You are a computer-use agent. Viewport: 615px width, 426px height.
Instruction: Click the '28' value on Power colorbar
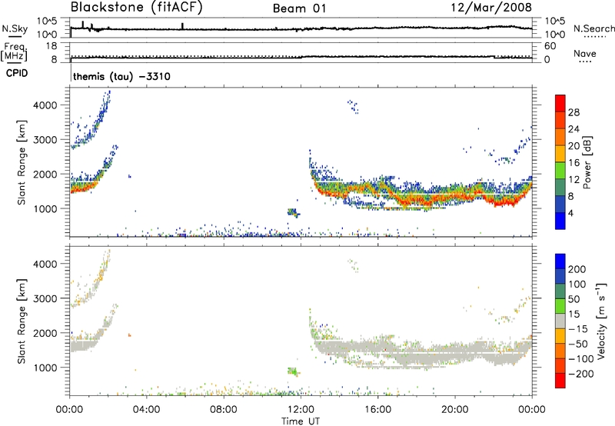573,112
